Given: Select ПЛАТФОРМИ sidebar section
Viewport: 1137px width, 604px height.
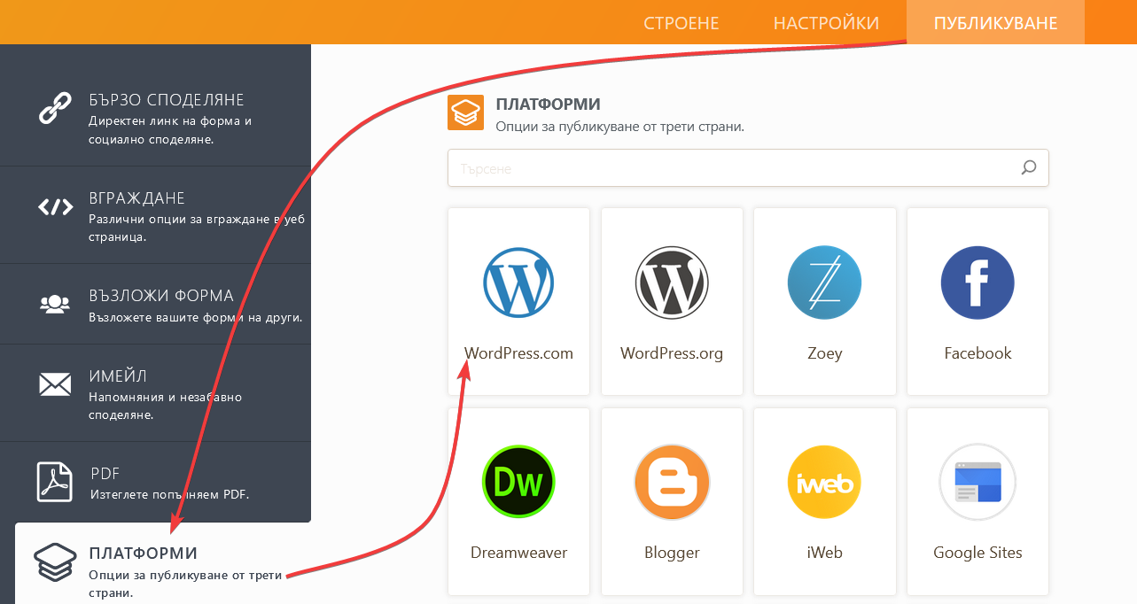Looking at the screenshot, I should click(x=163, y=563).
